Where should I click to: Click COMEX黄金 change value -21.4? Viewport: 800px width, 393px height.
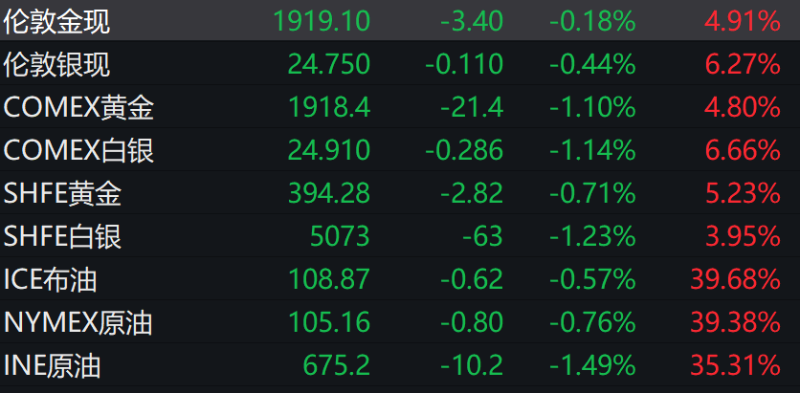point(472,107)
